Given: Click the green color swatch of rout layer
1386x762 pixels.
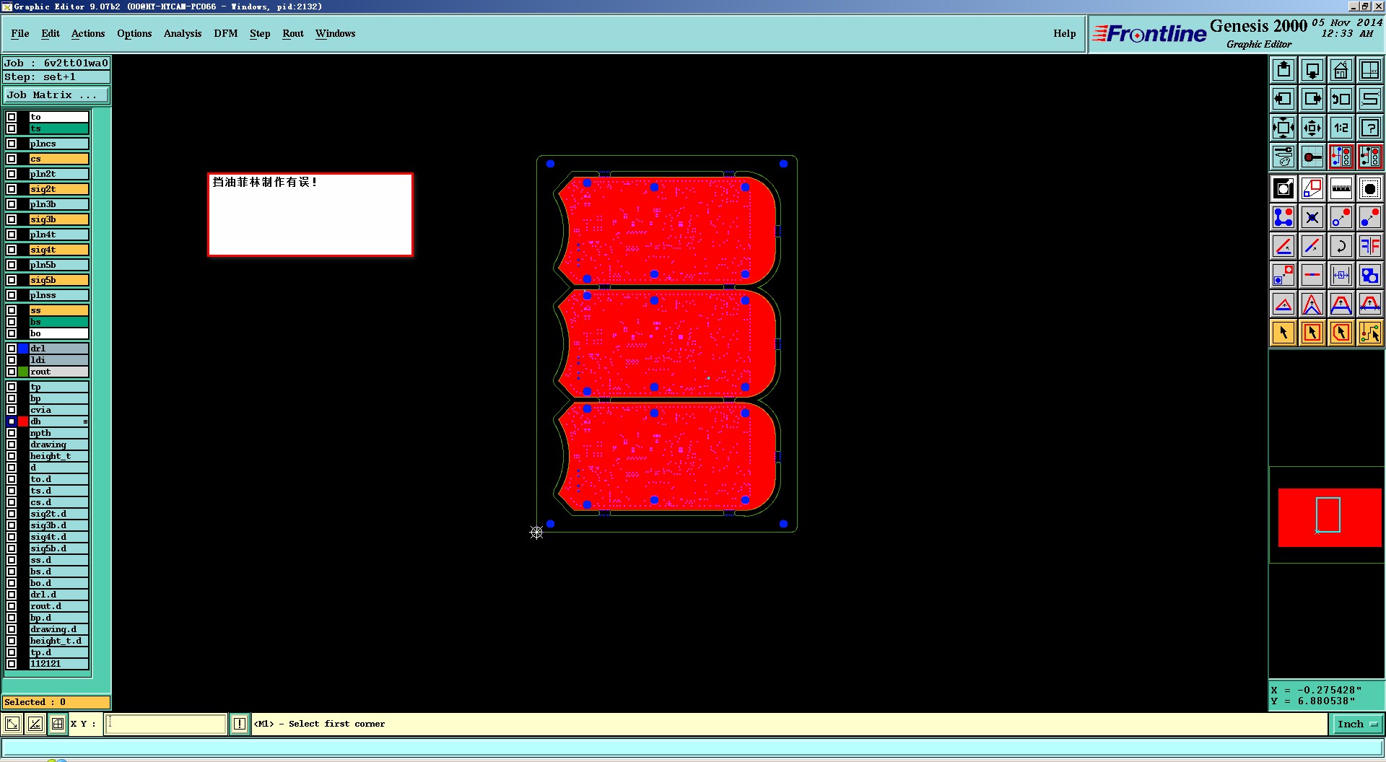Looking at the screenshot, I should [23, 372].
